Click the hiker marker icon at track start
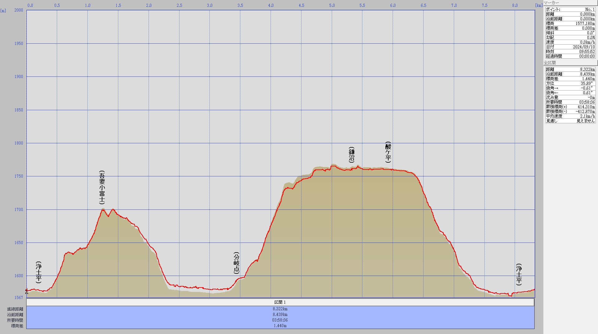The height and width of the screenshot is (334, 598). 27,291
